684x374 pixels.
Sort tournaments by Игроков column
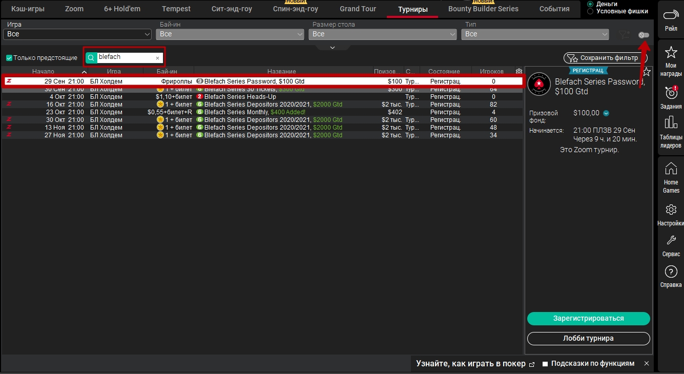pos(492,71)
